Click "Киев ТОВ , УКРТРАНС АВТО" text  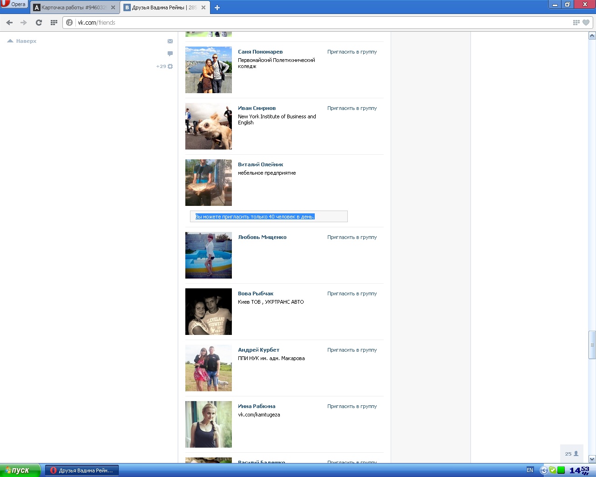(271, 302)
